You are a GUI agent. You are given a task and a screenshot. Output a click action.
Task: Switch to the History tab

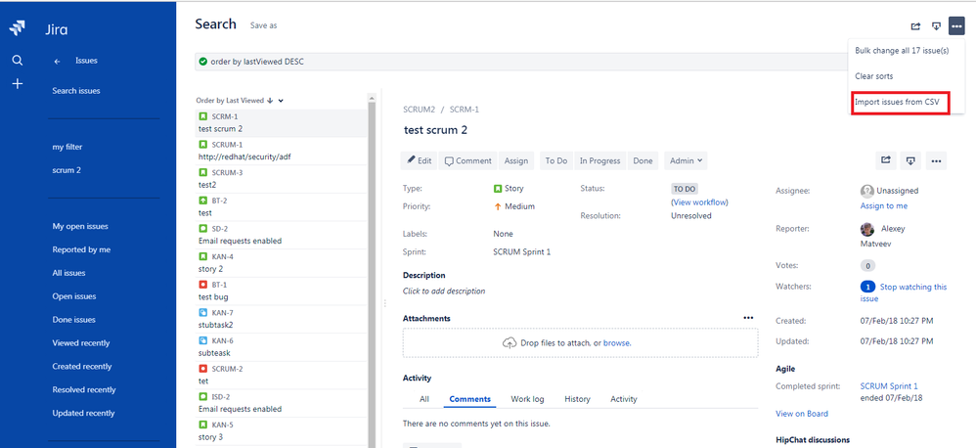(x=577, y=399)
